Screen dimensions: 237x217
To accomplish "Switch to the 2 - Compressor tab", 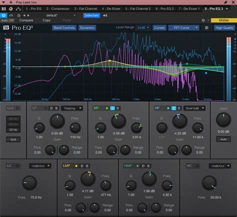I will pos(58,8).
